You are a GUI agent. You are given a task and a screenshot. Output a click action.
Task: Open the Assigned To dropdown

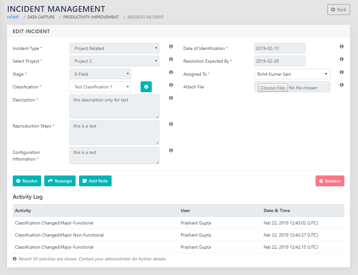tap(292, 74)
